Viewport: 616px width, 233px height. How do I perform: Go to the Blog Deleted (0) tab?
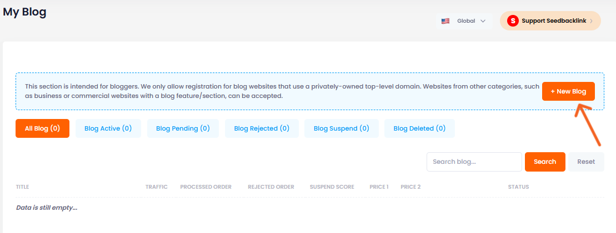tap(419, 128)
